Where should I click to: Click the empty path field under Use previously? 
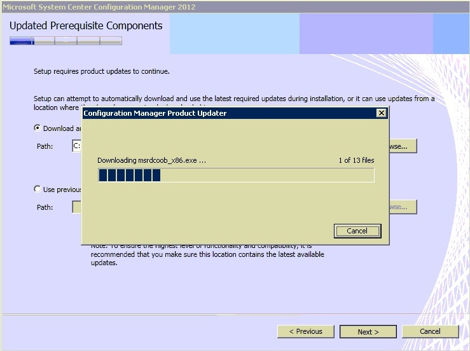point(77,207)
